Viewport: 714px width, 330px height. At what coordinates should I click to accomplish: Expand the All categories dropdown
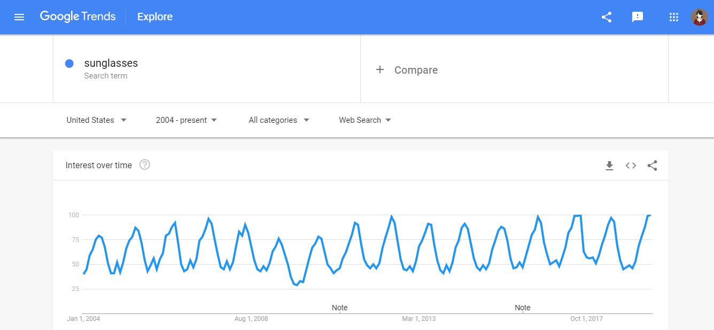pyautogui.click(x=278, y=120)
